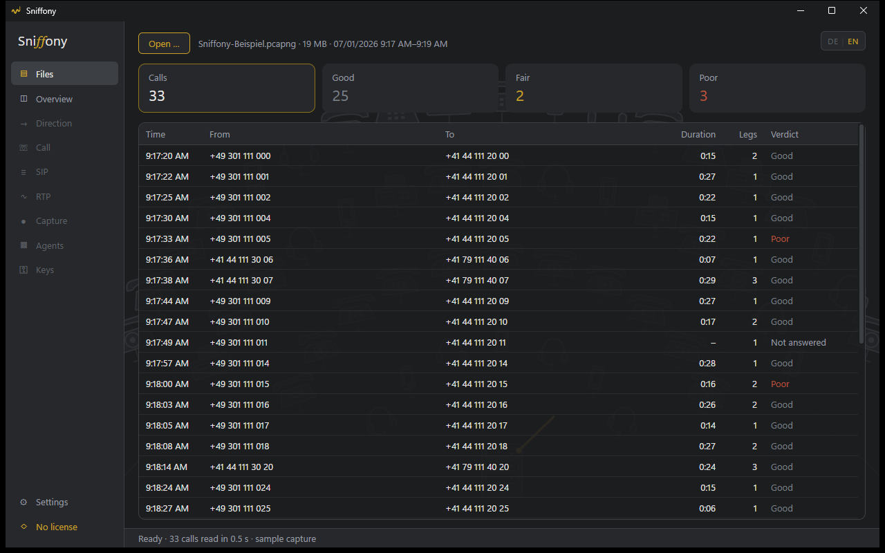Open the Overview section label
885x553 pixels.
[x=54, y=99]
